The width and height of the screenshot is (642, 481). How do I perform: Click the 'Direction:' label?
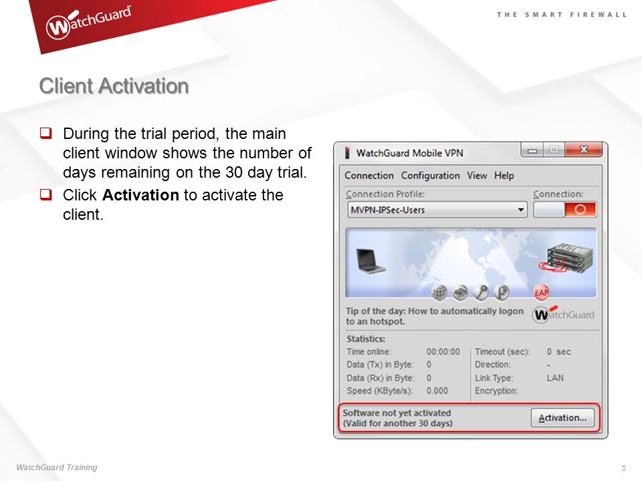493,365
